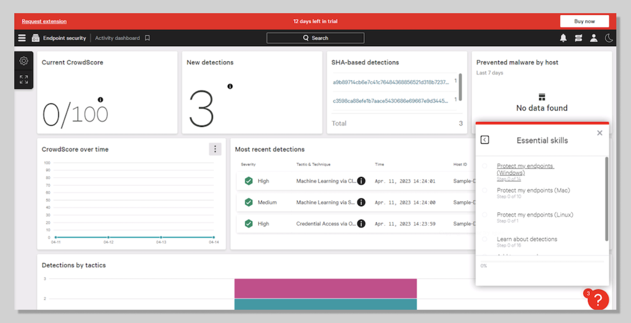
Task: Toggle radio for Protect my endpoints (Windows)
Action: [485, 166]
